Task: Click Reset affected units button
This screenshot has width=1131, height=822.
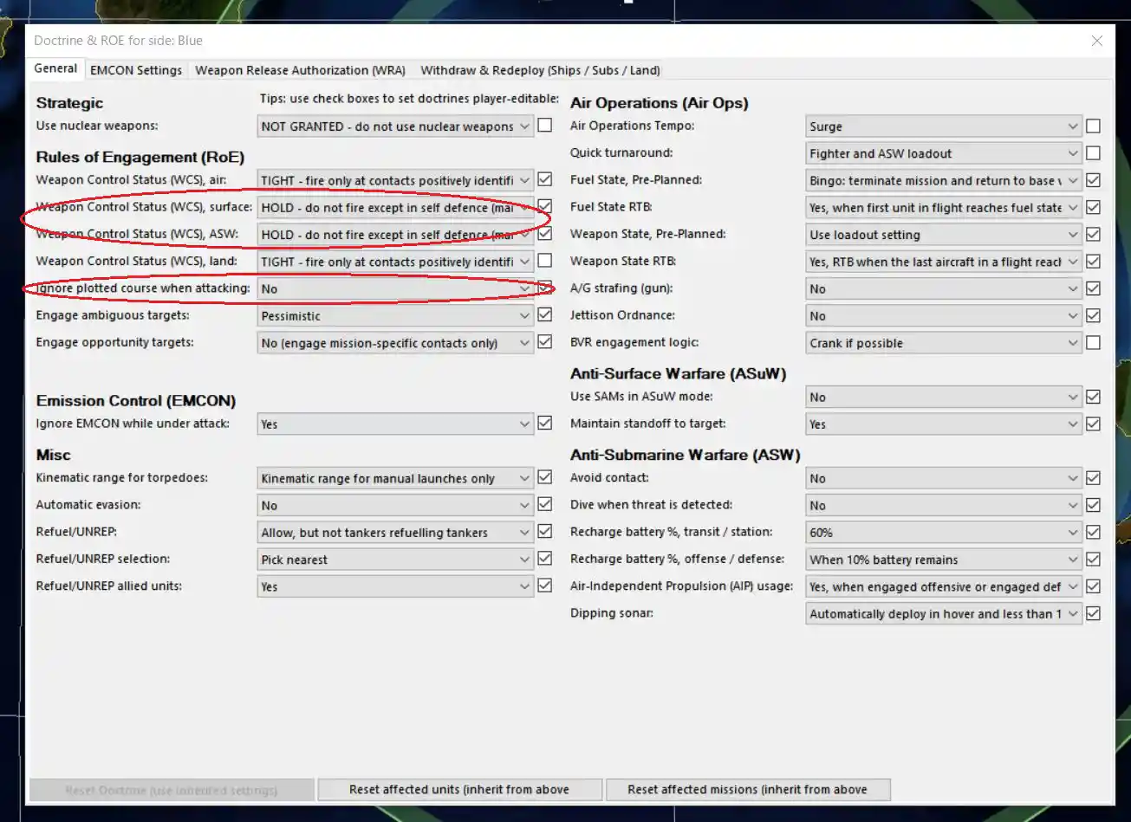Action: [x=459, y=789]
